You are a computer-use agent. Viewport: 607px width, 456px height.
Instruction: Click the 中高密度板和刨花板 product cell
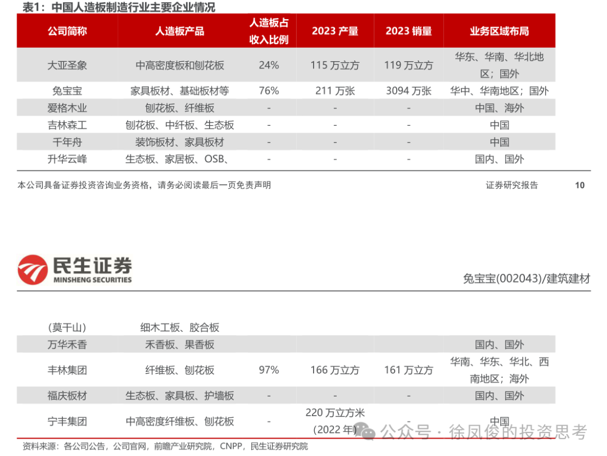coord(180,65)
